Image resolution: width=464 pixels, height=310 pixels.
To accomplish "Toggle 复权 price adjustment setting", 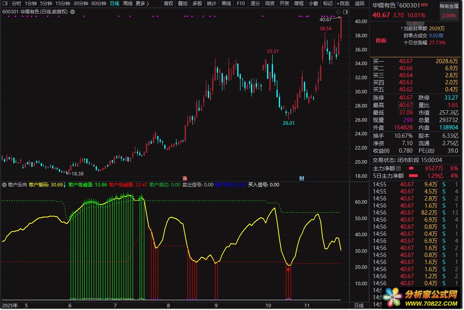I will click(x=168, y=4).
